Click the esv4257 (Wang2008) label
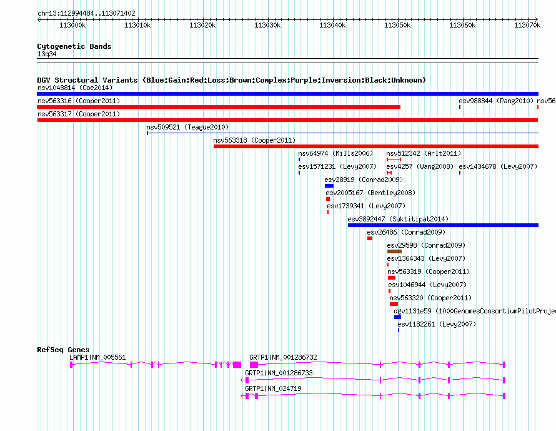 420,166
